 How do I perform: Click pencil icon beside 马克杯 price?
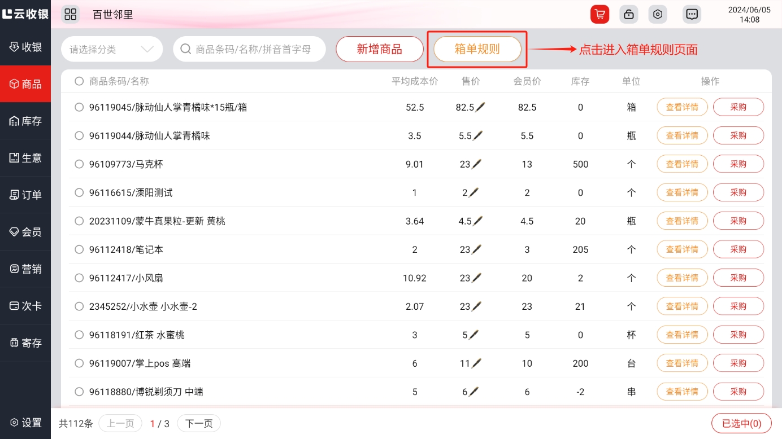point(478,164)
